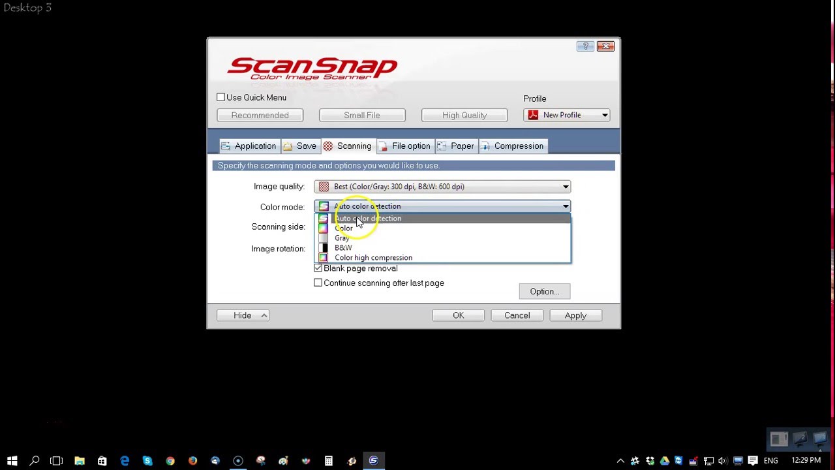Confirm settings with OK
The height and width of the screenshot is (470, 835).
tap(459, 316)
